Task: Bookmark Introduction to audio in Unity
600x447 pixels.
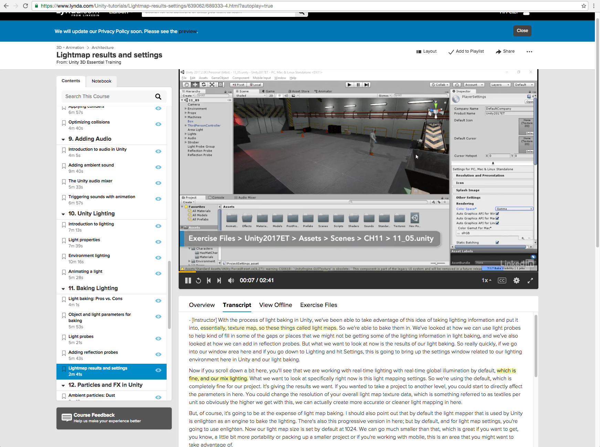Action: pos(64,150)
